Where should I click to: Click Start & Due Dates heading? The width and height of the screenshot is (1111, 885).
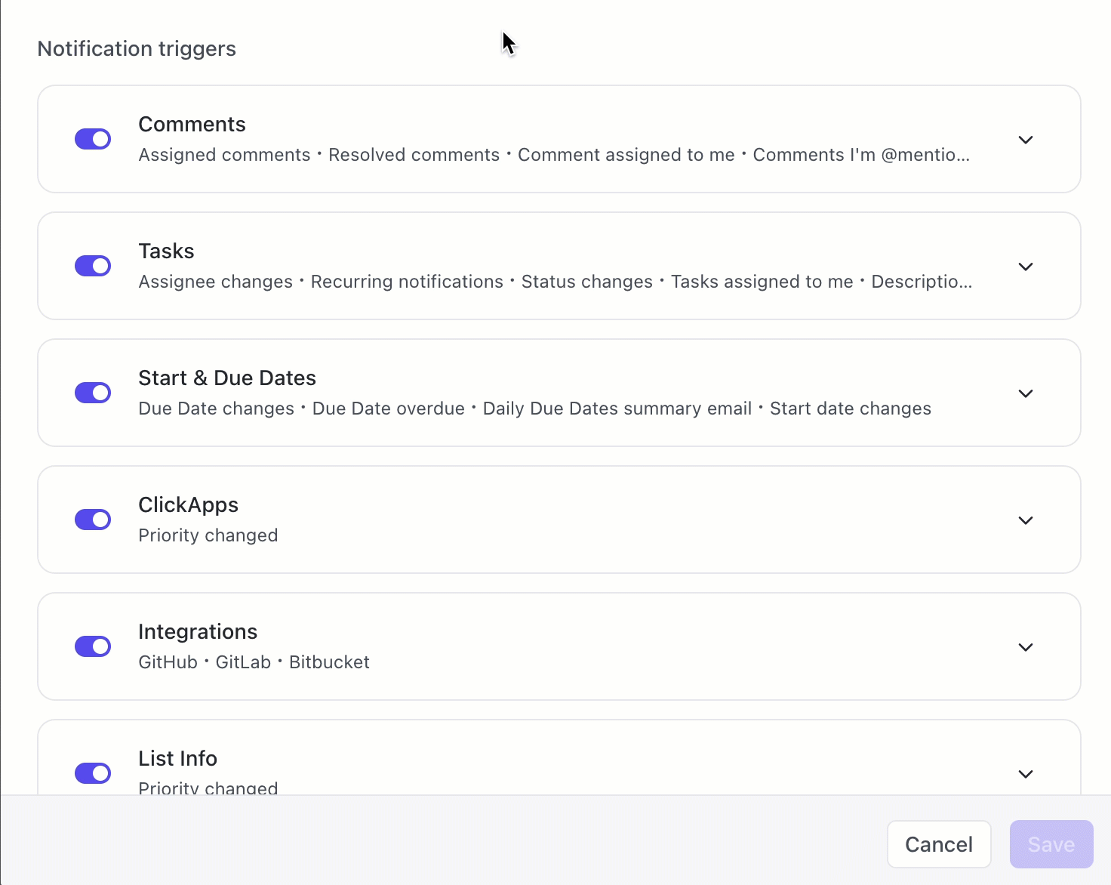pyautogui.click(x=227, y=378)
